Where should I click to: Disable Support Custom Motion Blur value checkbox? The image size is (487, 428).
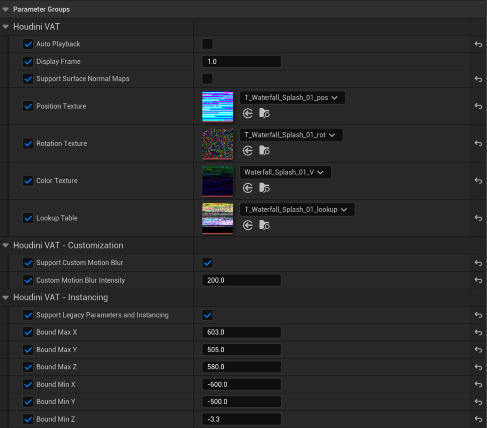(x=207, y=263)
